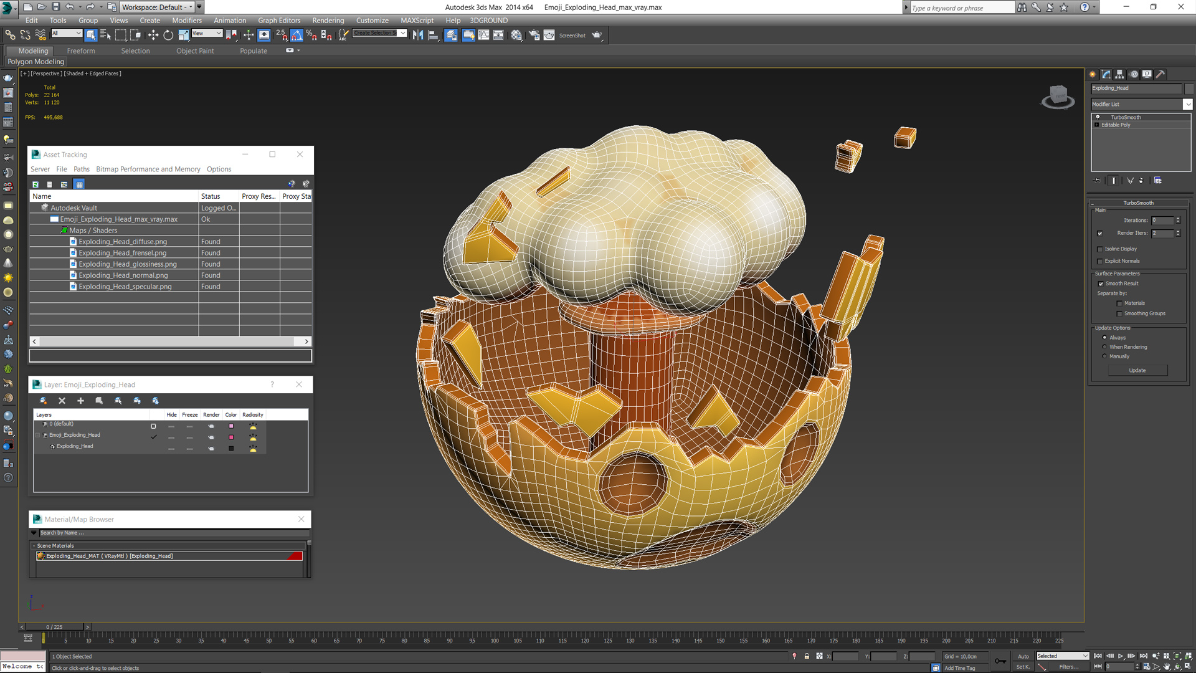Click the Select Object tool
Viewport: 1196px width, 673px height.
[x=91, y=36]
